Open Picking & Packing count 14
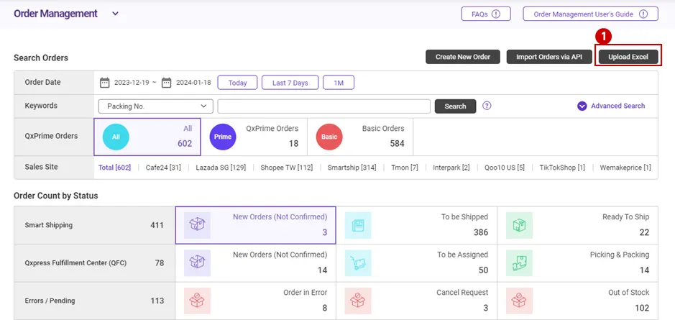 pyautogui.click(x=644, y=270)
